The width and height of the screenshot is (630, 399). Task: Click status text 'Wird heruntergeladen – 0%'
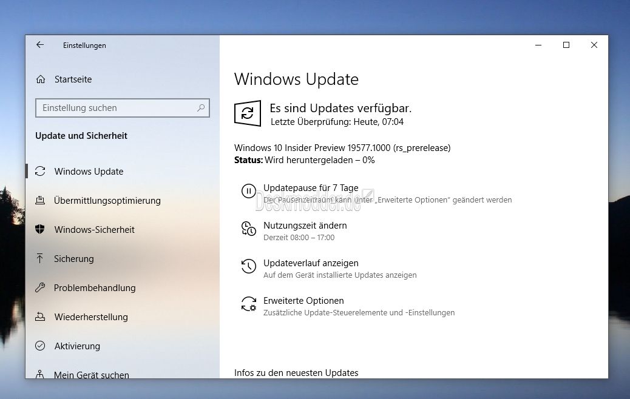click(320, 160)
